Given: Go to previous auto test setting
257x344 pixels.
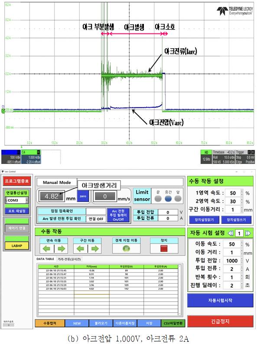Looking at the screenshot, I should 231,233.
